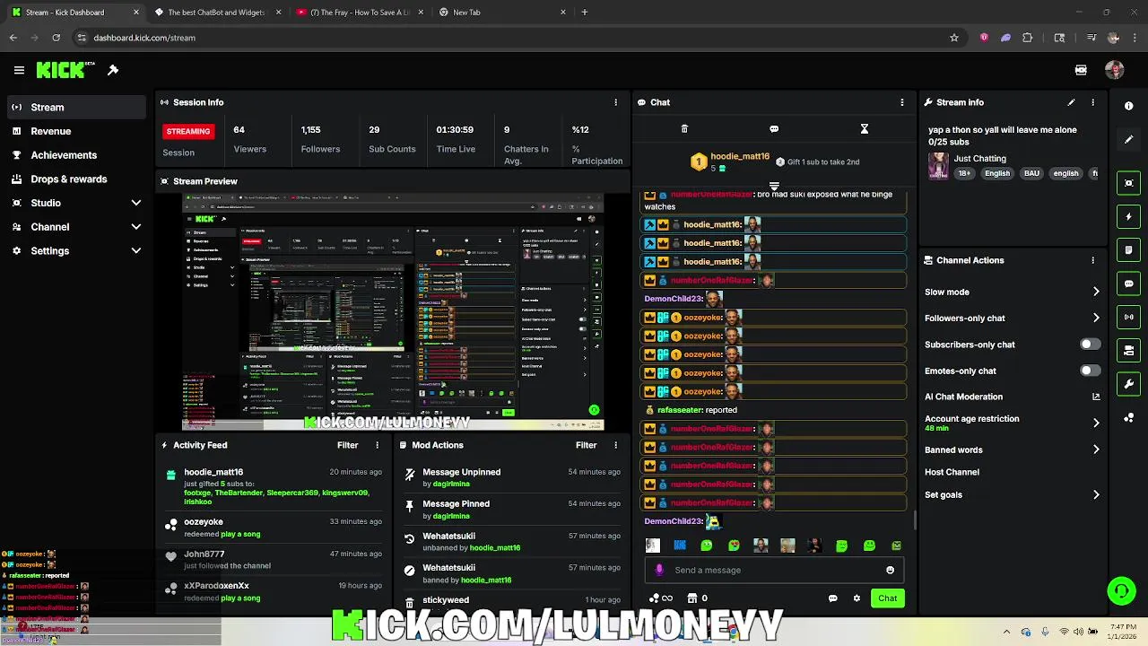The image size is (1148, 646).
Task: Open the emoji picker in message box
Action: [890, 570]
